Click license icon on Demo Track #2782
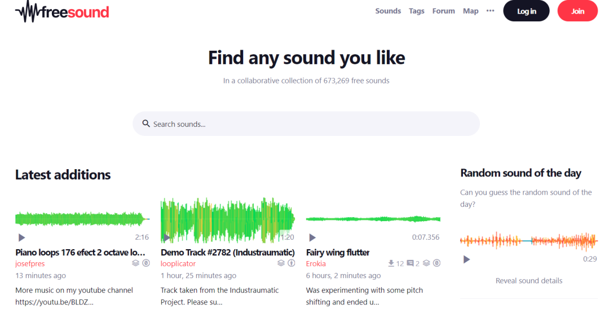Image resolution: width=609 pixels, height=309 pixels. tap(292, 263)
